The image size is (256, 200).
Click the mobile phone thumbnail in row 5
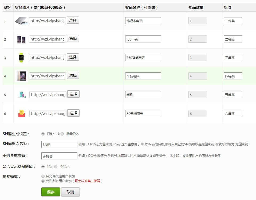click(x=21, y=95)
